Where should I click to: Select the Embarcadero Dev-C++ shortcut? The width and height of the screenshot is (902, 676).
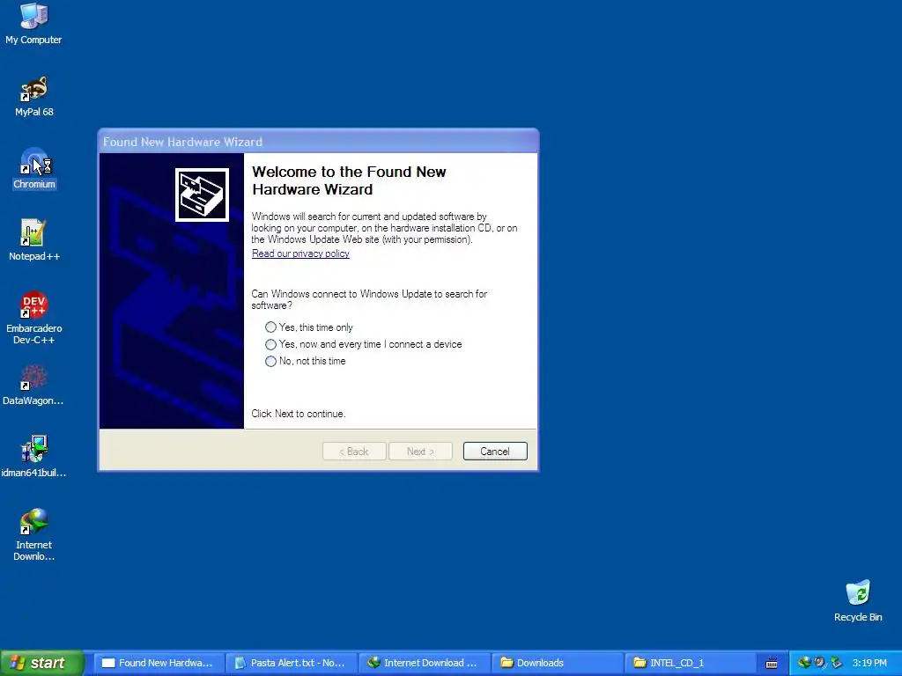point(34,318)
